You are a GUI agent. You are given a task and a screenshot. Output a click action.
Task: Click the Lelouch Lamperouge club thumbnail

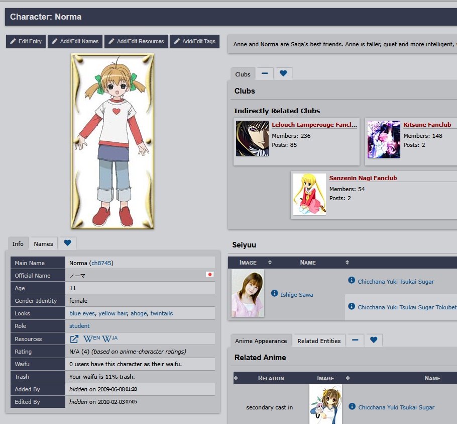253,138
